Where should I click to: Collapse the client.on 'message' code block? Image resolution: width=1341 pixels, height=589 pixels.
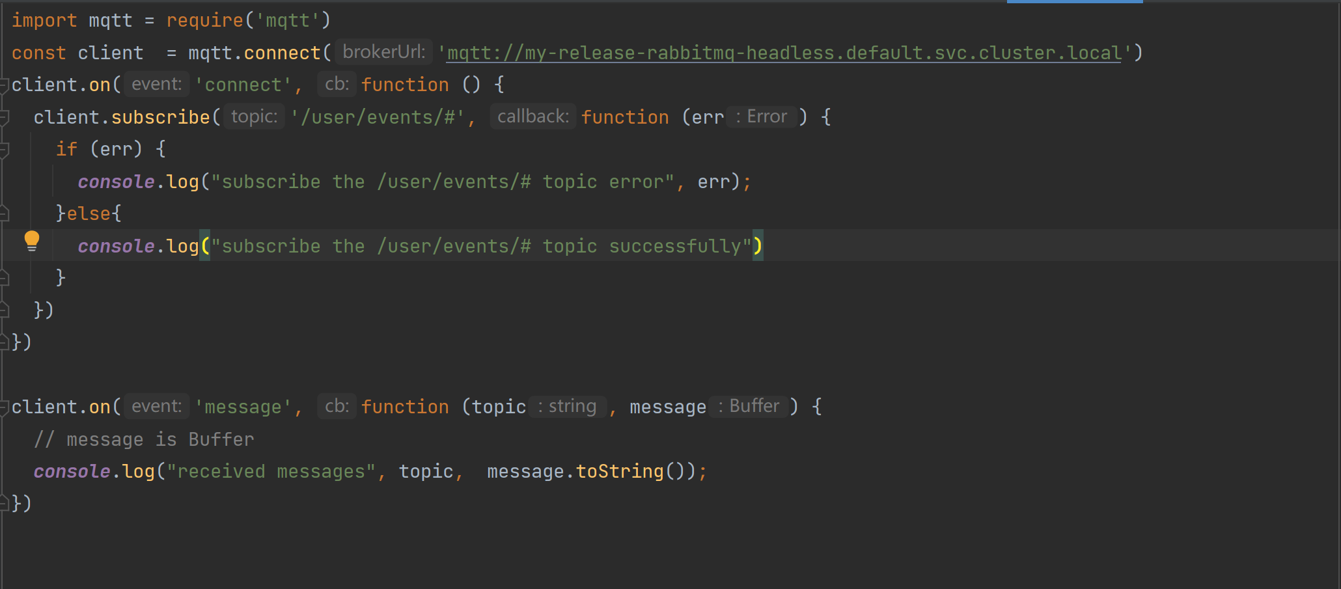coord(4,407)
